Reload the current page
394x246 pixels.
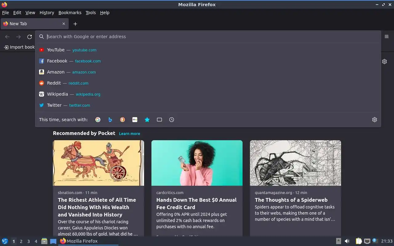(x=30, y=37)
